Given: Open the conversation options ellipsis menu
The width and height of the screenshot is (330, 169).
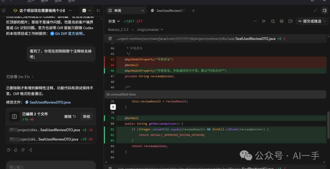Looking at the screenshot, I should coord(70,10).
